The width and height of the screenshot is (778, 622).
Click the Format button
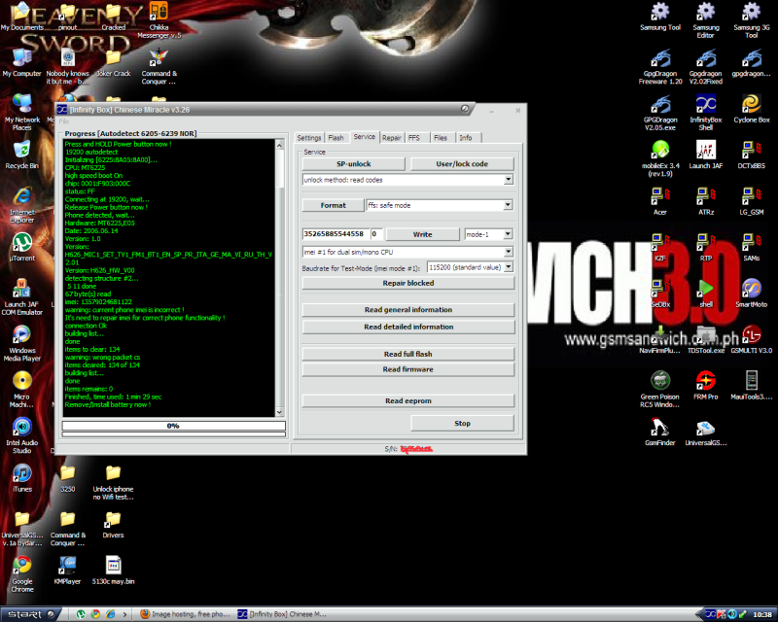(x=333, y=205)
